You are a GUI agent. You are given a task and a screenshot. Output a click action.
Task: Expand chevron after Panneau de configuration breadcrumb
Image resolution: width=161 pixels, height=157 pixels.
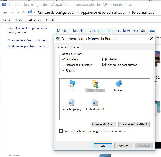[x=78, y=13]
